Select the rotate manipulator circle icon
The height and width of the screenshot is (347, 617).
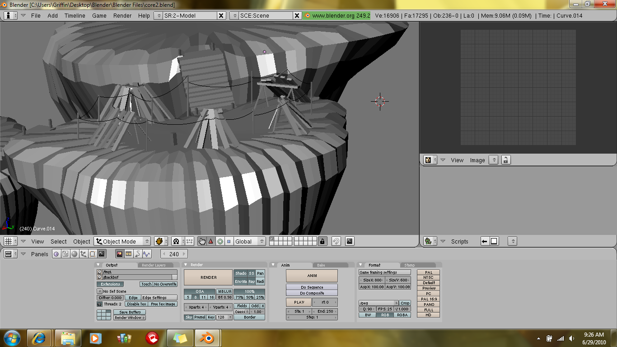click(x=220, y=241)
